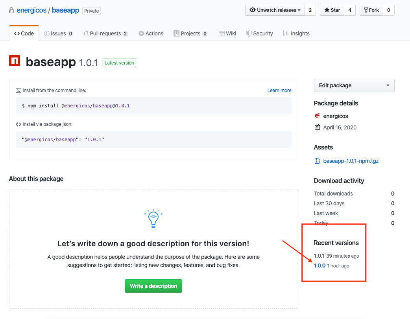
Task: Open version 1.0.0 in Recent versions
Action: (x=320, y=266)
